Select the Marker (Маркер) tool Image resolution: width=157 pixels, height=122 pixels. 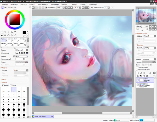4,45
